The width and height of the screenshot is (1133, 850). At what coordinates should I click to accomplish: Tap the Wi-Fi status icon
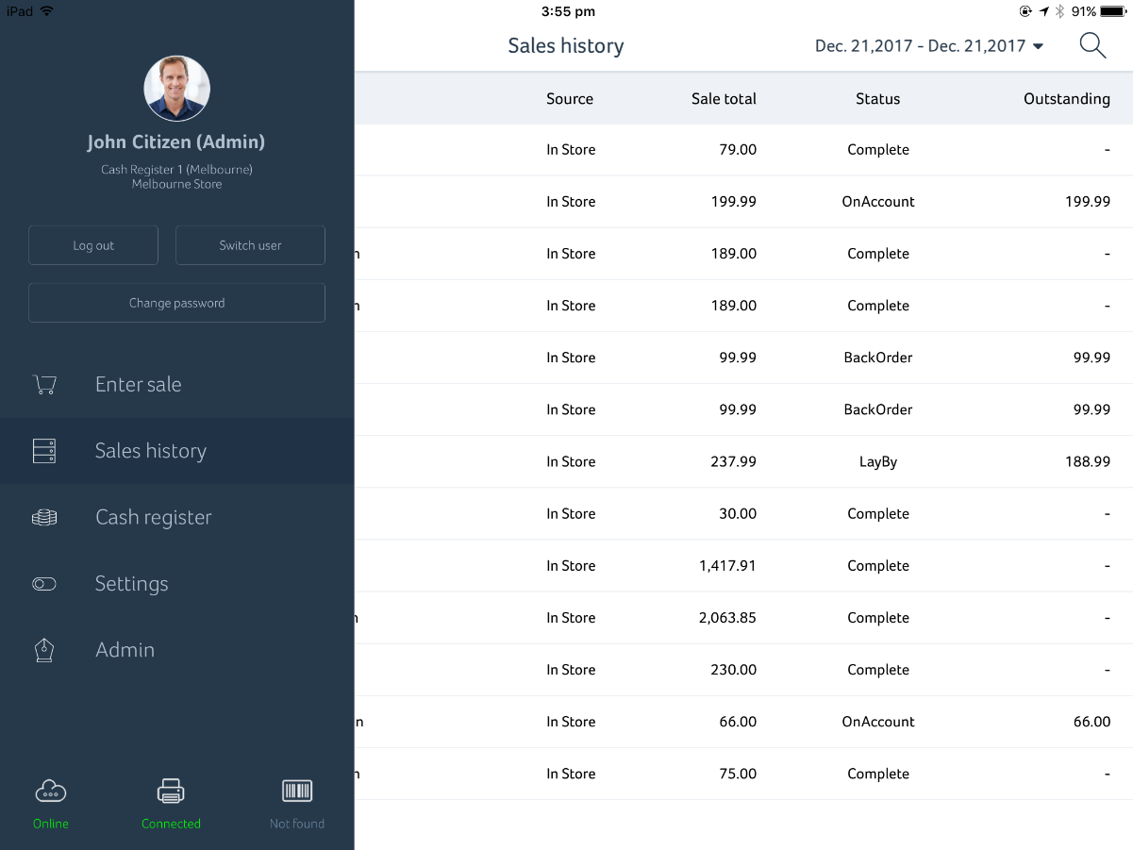pos(47,11)
